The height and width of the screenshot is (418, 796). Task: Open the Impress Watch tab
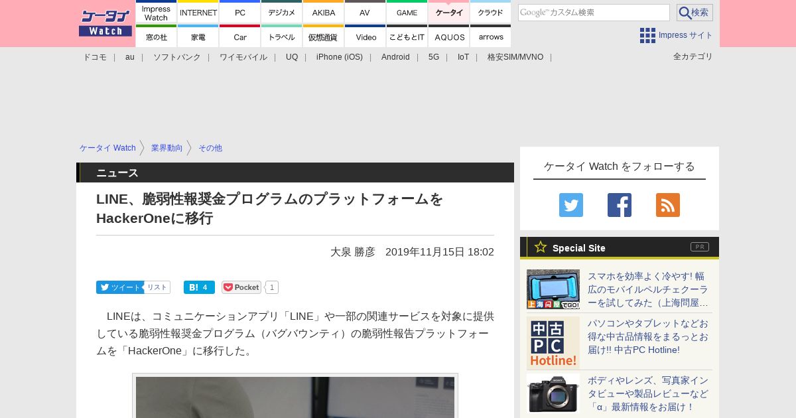pyautogui.click(x=157, y=12)
